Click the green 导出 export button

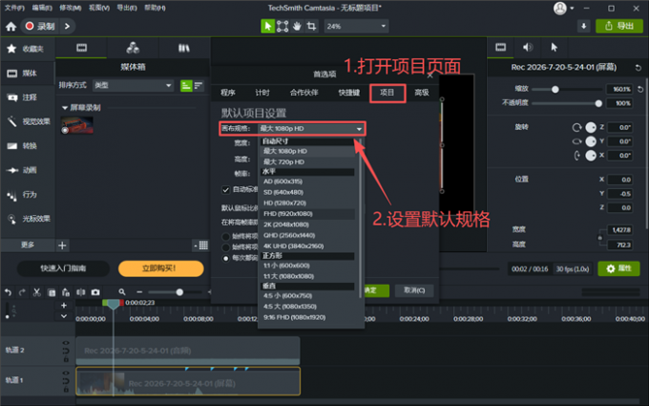click(x=619, y=26)
